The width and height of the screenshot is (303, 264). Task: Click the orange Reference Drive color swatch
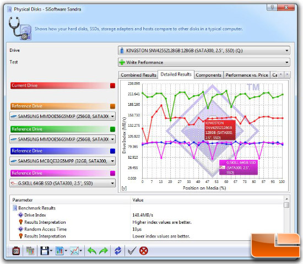[x=112, y=106]
